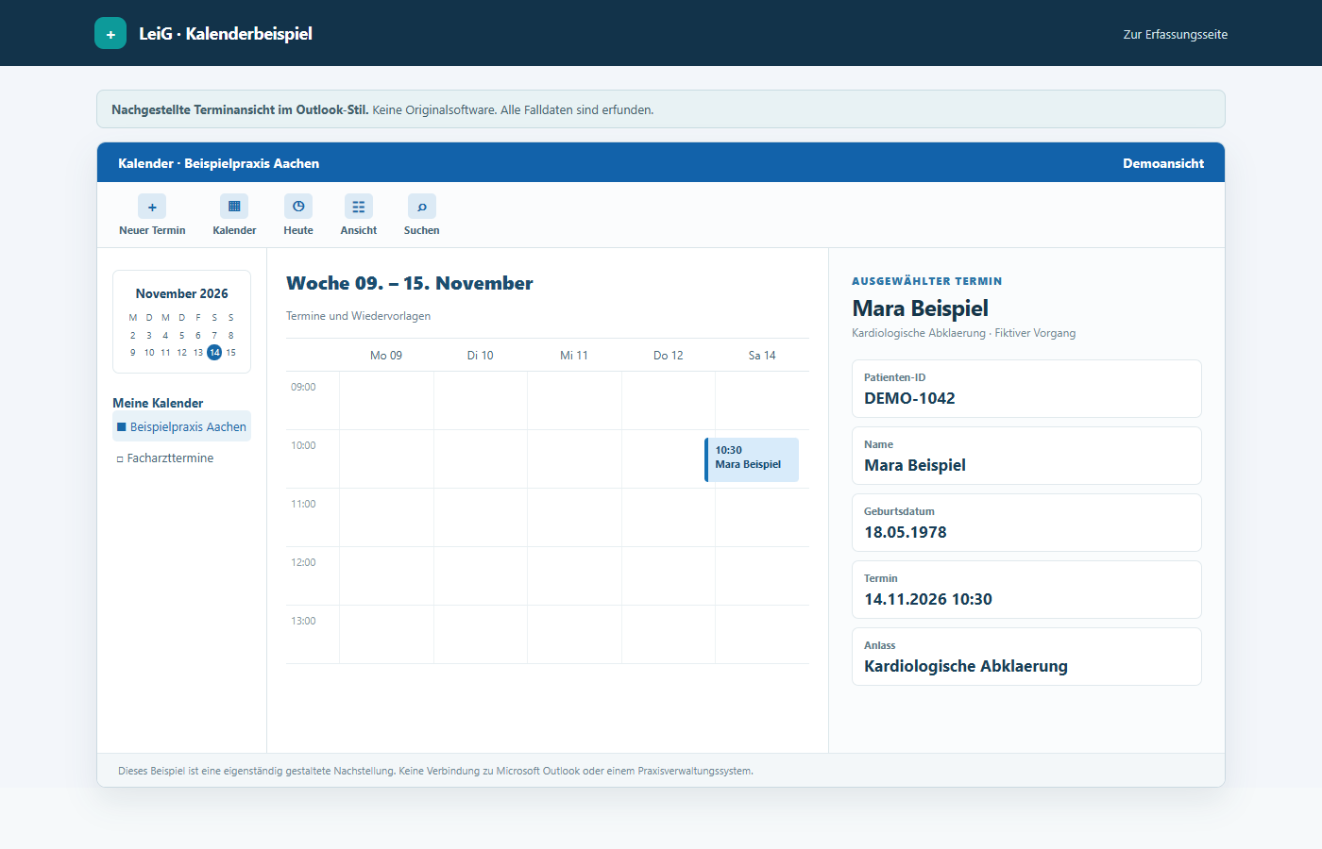Screen dimensions: 1322x849
Task: Select day 15 in mini calendar
Action: point(231,353)
